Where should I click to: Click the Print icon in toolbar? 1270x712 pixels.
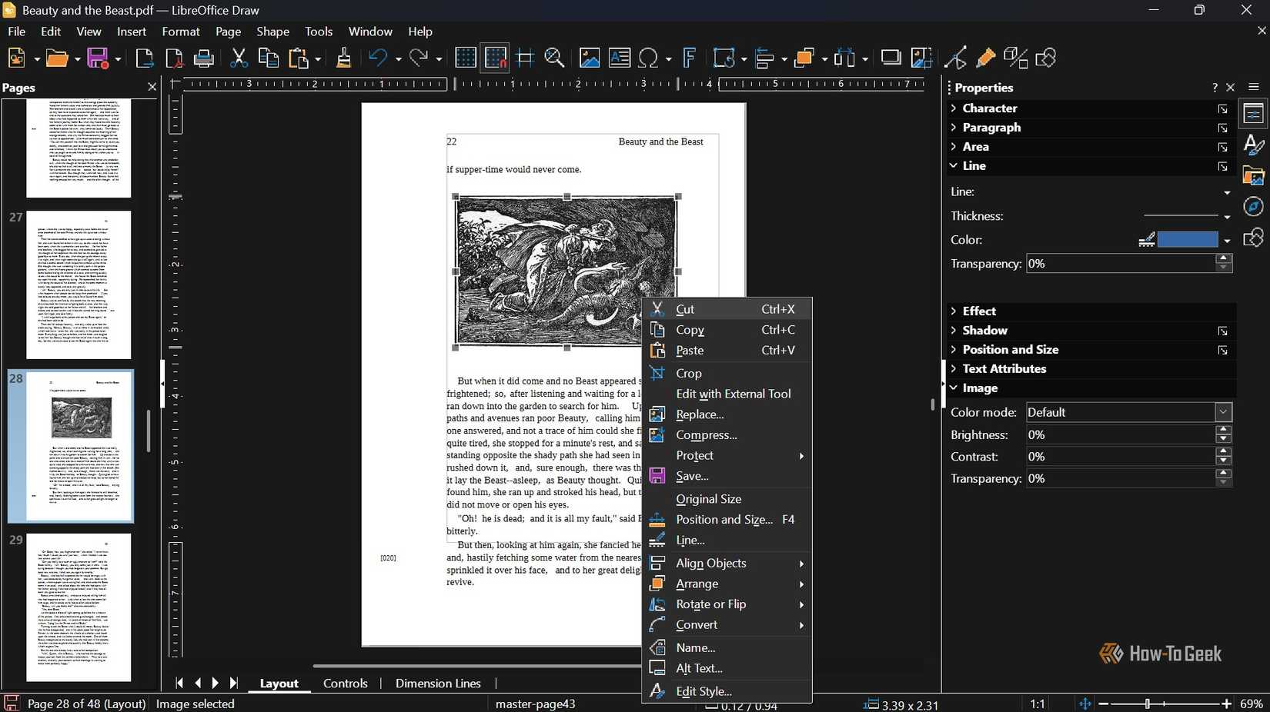tap(204, 58)
